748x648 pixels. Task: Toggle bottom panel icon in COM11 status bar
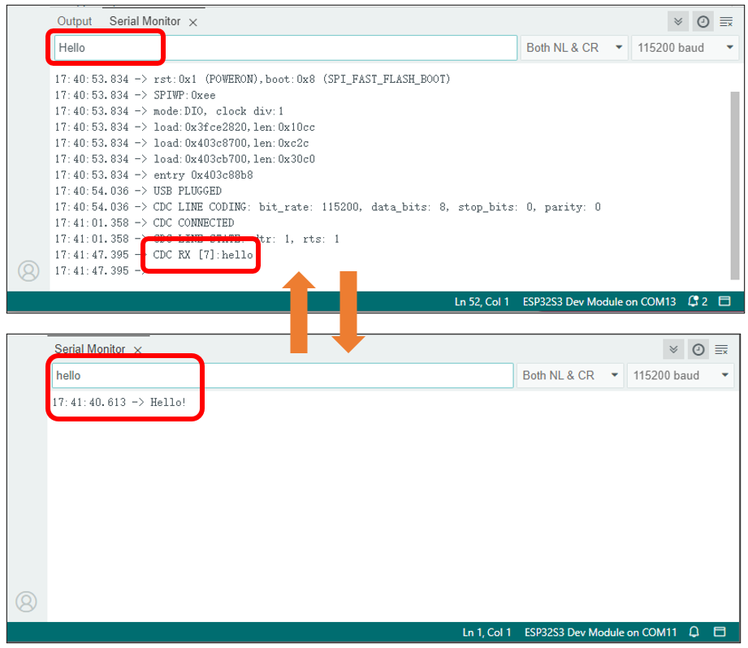720,631
